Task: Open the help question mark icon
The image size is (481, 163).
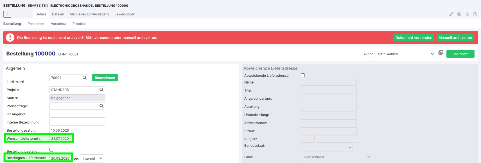Action: coord(475,14)
